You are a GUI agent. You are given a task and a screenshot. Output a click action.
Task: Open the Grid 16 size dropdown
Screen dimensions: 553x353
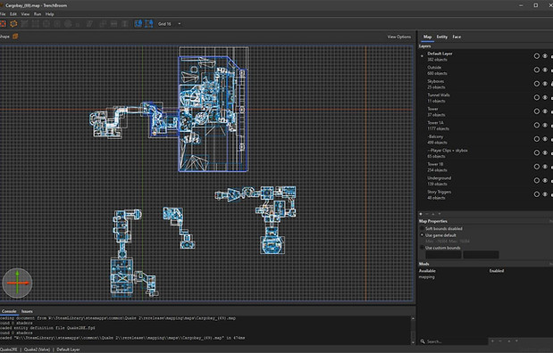(x=170, y=23)
